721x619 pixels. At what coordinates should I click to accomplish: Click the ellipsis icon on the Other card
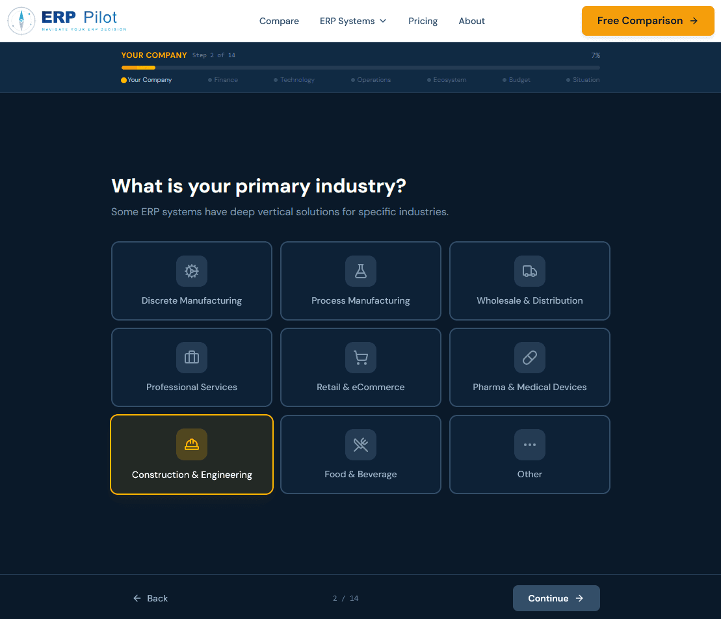click(x=529, y=444)
